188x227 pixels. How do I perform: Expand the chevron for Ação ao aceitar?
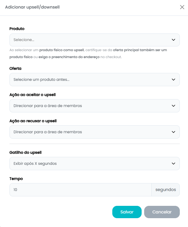173,106
